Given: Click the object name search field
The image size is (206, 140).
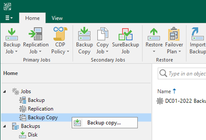Looking at the screenshot, I should click(x=182, y=74).
